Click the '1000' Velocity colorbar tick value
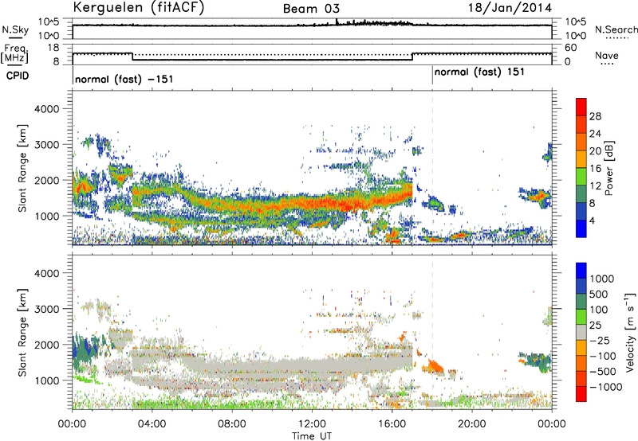The width and height of the screenshot is (638, 441). (x=602, y=279)
